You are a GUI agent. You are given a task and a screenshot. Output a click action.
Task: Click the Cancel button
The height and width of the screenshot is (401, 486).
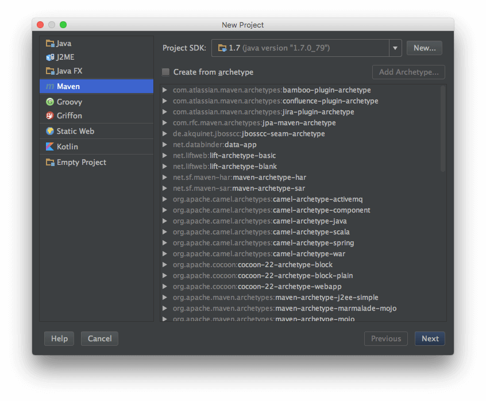pyautogui.click(x=99, y=338)
